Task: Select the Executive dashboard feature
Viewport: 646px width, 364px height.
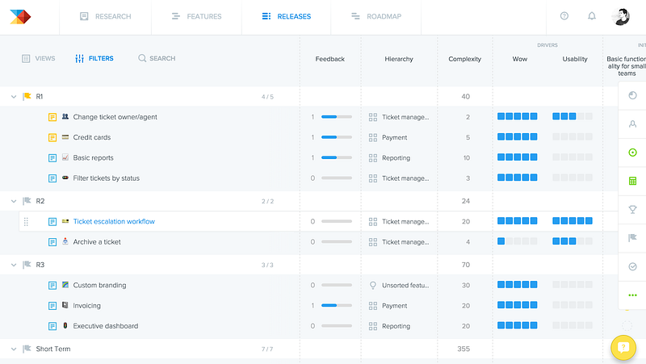Action: [x=106, y=326]
